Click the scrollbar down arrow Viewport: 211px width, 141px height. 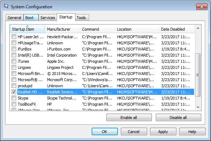tap(198, 107)
